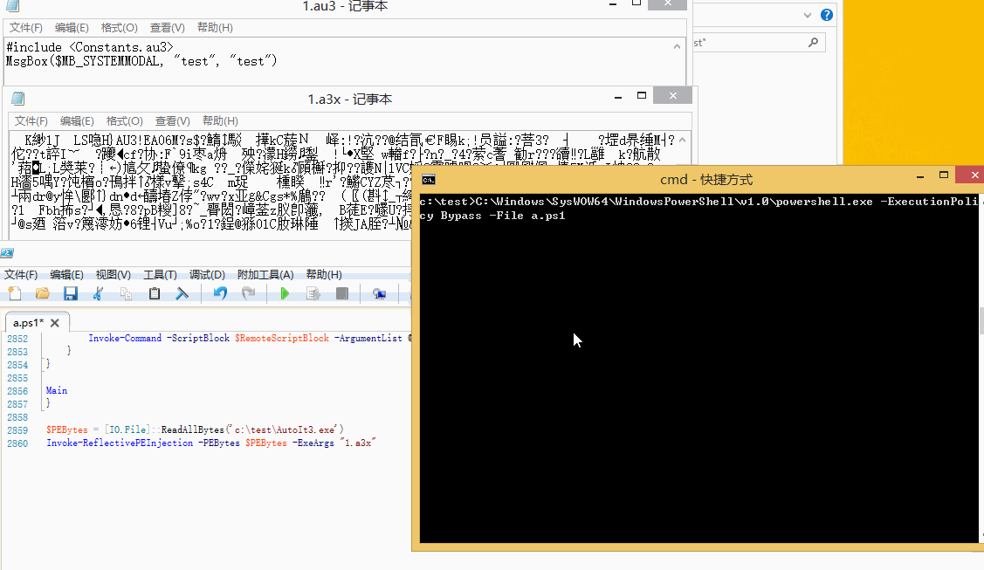984x570 pixels.
Task: Redo the last undone edit
Action: coord(247,293)
